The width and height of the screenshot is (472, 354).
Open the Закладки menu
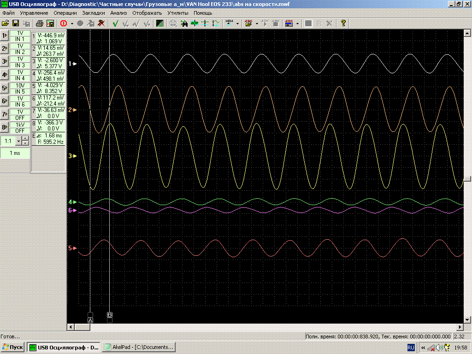tap(94, 13)
